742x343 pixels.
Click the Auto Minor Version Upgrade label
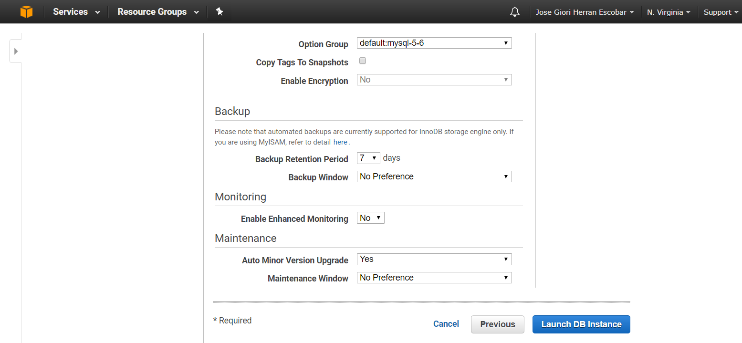(x=295, y=260)
